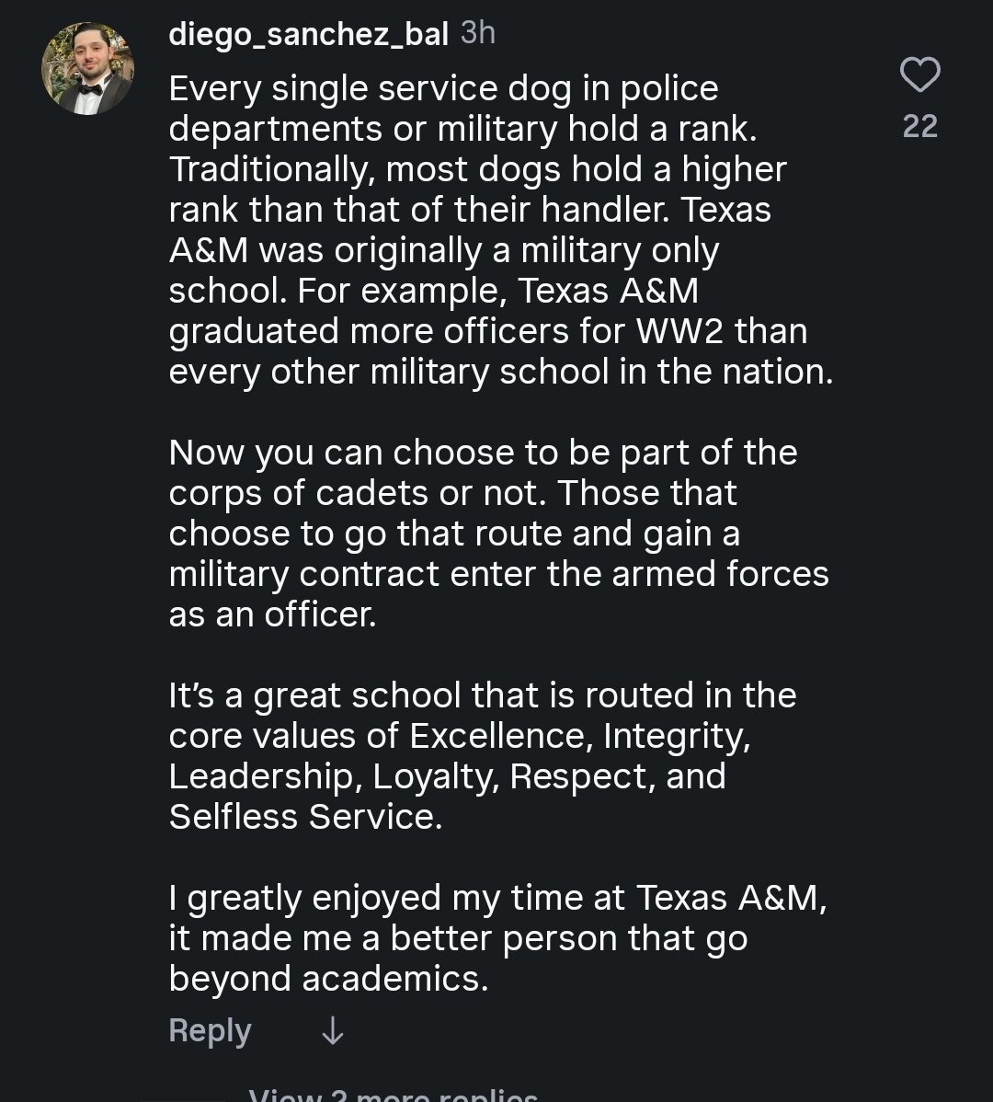
Task: Click the 3h comment timestamp
Action: tap(477, 33)
